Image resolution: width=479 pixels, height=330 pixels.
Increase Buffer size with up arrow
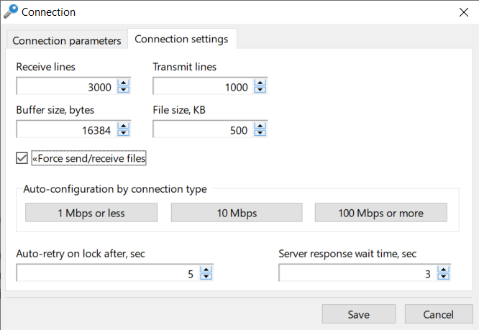coord(124,126)
